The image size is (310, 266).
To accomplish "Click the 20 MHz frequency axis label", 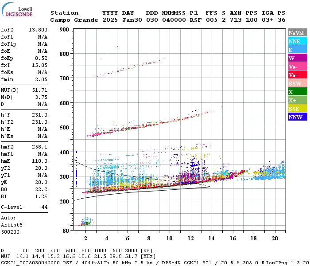I will click(x=275, y=239).
